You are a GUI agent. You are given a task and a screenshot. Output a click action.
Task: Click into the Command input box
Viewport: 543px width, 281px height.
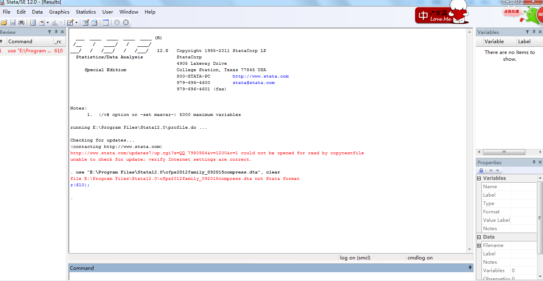coord(271,276)
